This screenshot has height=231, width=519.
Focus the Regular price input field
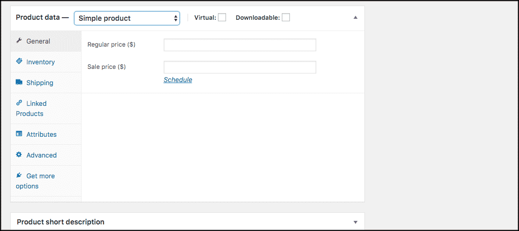click(240, 45)
